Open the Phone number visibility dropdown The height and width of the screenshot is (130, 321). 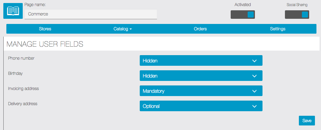(201, 60)
